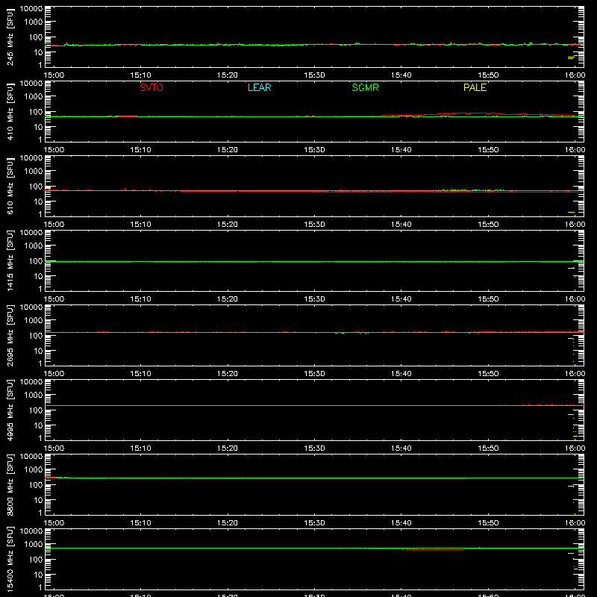Click the 16:00 tick label below 245 MHz panel
Viewport: 597px width, 597px height.
click(575, 75)
